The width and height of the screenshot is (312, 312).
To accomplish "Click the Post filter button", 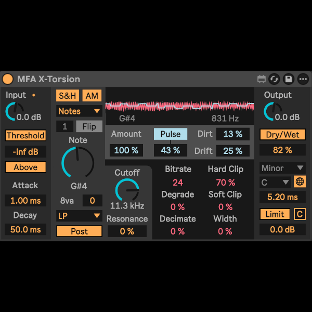I will tap(79, 231).
